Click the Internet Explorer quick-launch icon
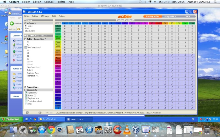The height and width of the screenshot is (137, 220). coord(31,119)
